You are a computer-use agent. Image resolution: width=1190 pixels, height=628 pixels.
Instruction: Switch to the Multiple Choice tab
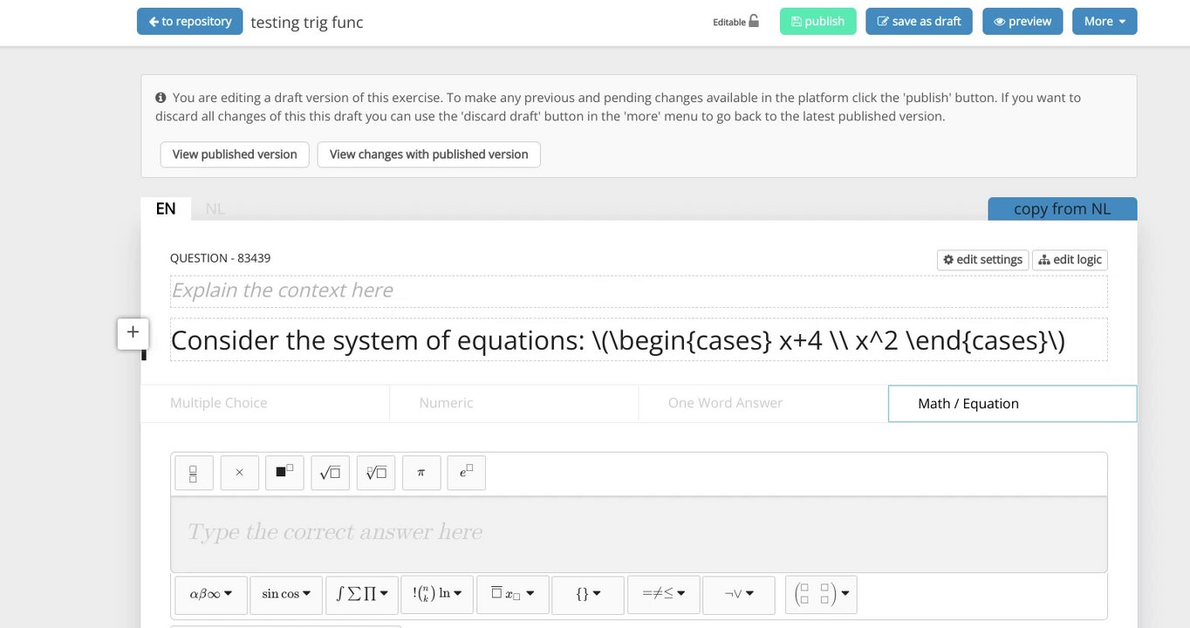point(219,403)
